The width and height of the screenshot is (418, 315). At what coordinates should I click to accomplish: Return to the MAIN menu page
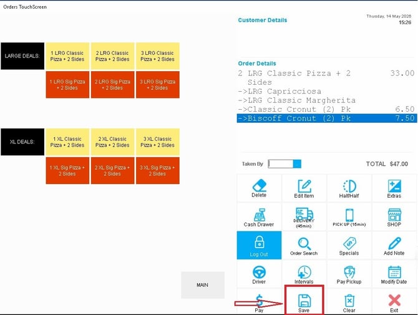click(203, 285)
